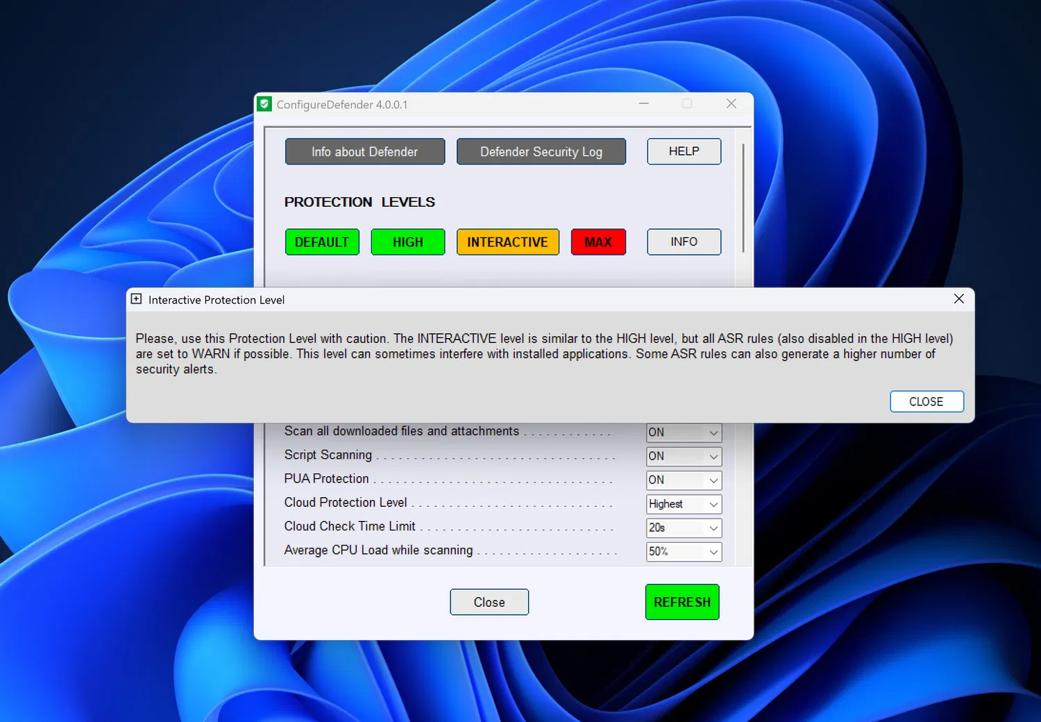1041x722 pixels.
Task: Click the Cloud Check Time Limit label
Action: 350,526
